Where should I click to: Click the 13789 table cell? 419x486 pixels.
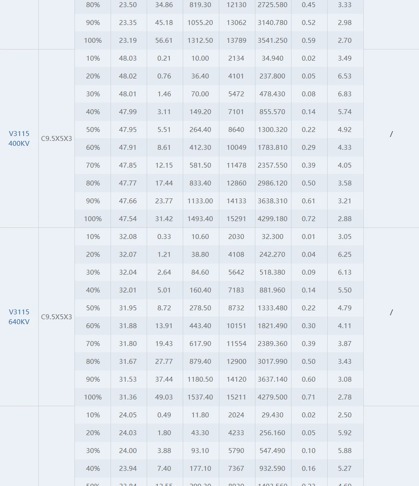coord(236,41)
